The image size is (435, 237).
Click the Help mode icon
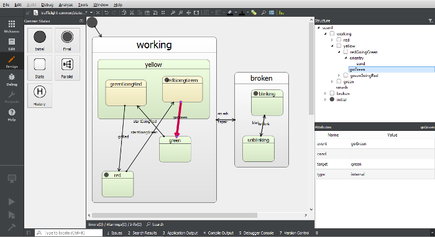12,115
